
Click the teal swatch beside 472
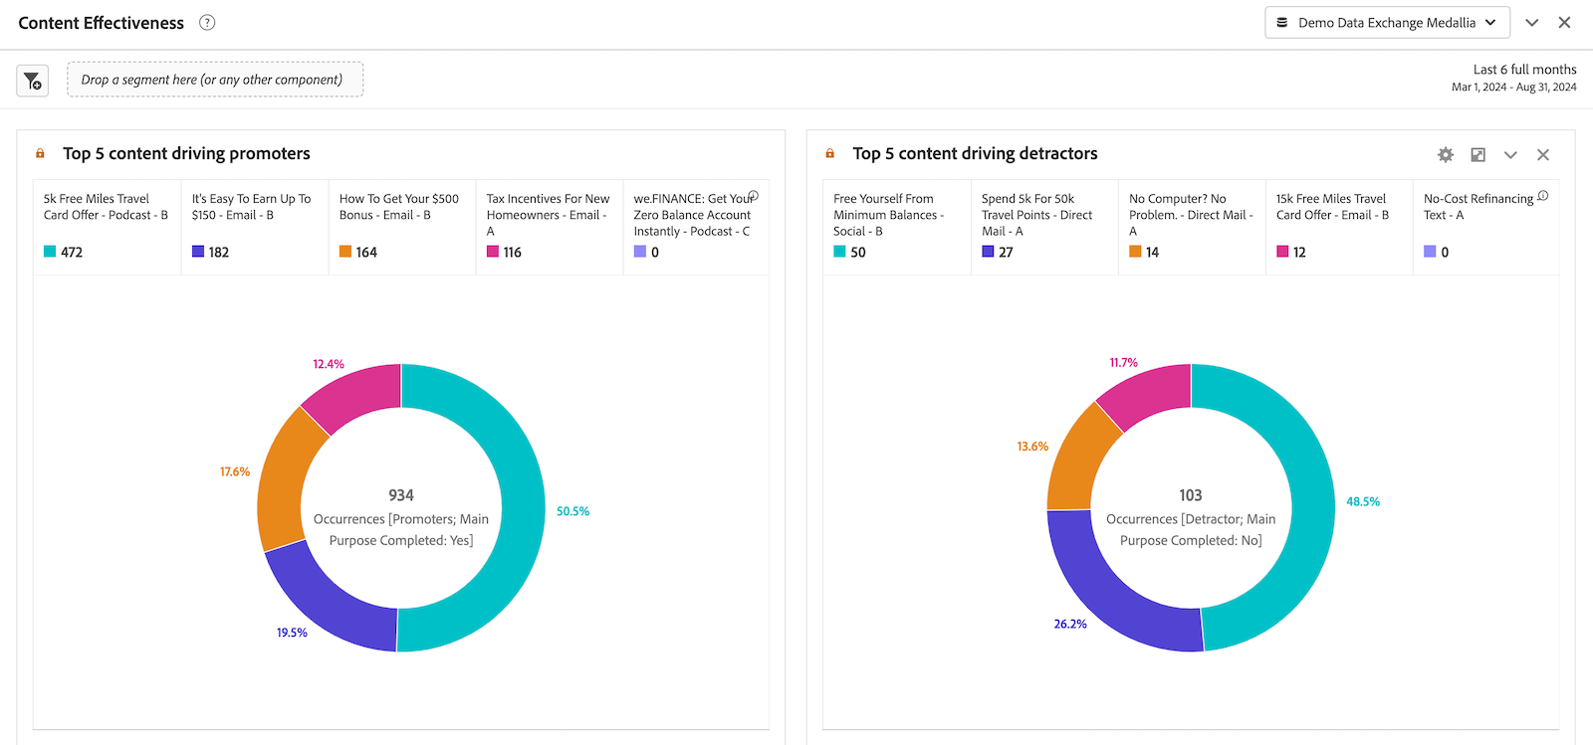point(50,252)
